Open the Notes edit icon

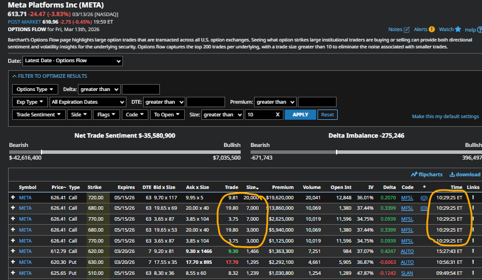(407, 29)
